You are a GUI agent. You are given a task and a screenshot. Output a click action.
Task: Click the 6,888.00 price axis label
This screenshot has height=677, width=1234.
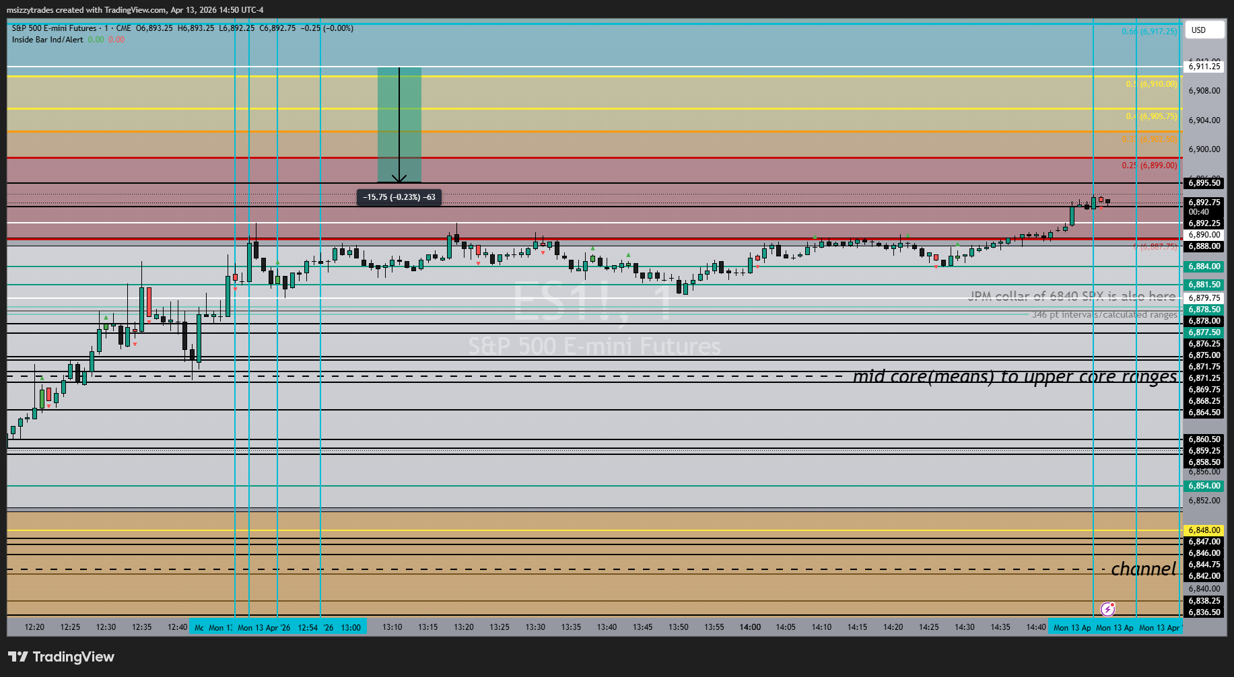(x=1204, y=246)
